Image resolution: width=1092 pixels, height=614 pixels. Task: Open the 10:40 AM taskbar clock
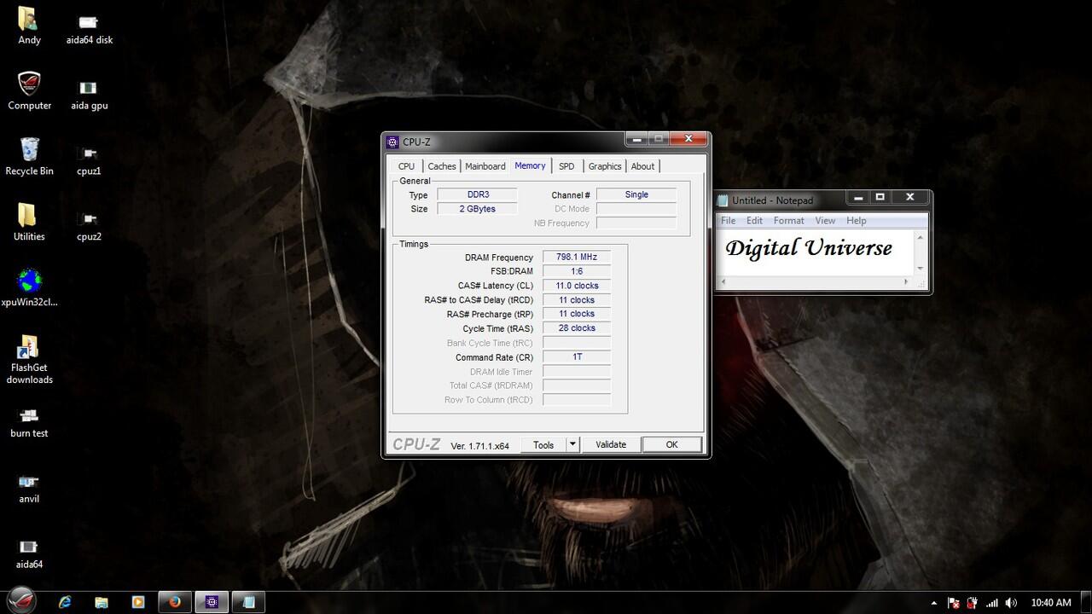point(1051,603)
